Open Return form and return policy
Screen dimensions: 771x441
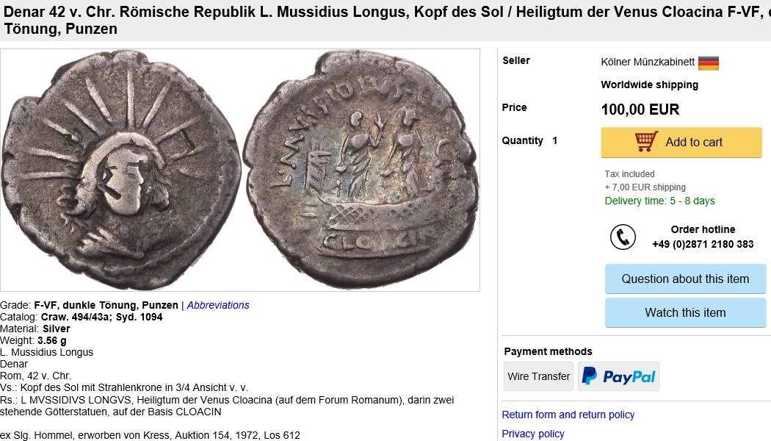click(x=568, y=415)
